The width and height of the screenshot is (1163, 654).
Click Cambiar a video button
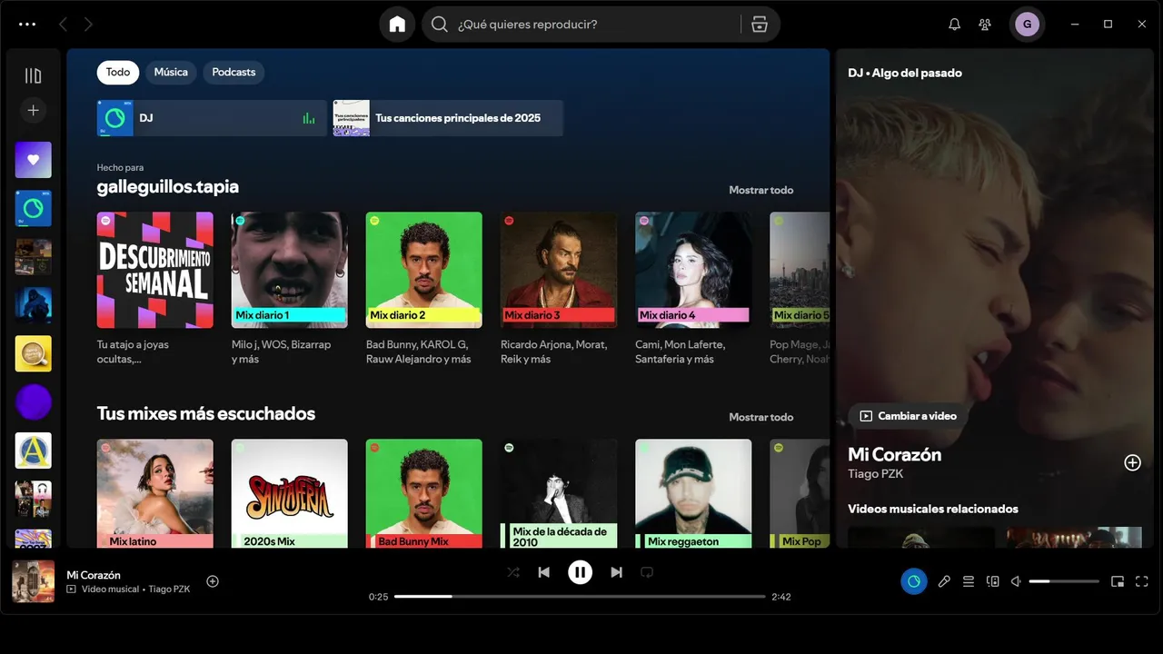tap(908, 416)
